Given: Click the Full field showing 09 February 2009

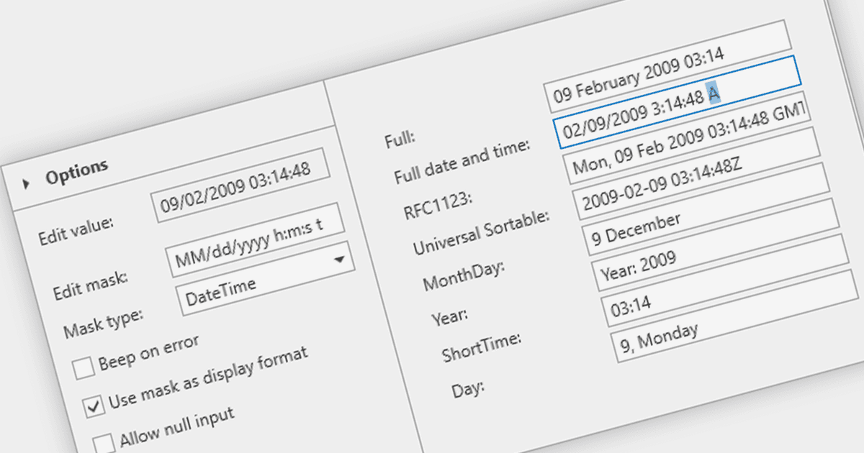Looking at the screenshot, I should (669, 67).
